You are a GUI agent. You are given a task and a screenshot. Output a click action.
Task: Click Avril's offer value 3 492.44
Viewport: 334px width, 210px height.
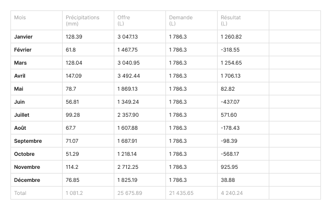pos(128,76)
